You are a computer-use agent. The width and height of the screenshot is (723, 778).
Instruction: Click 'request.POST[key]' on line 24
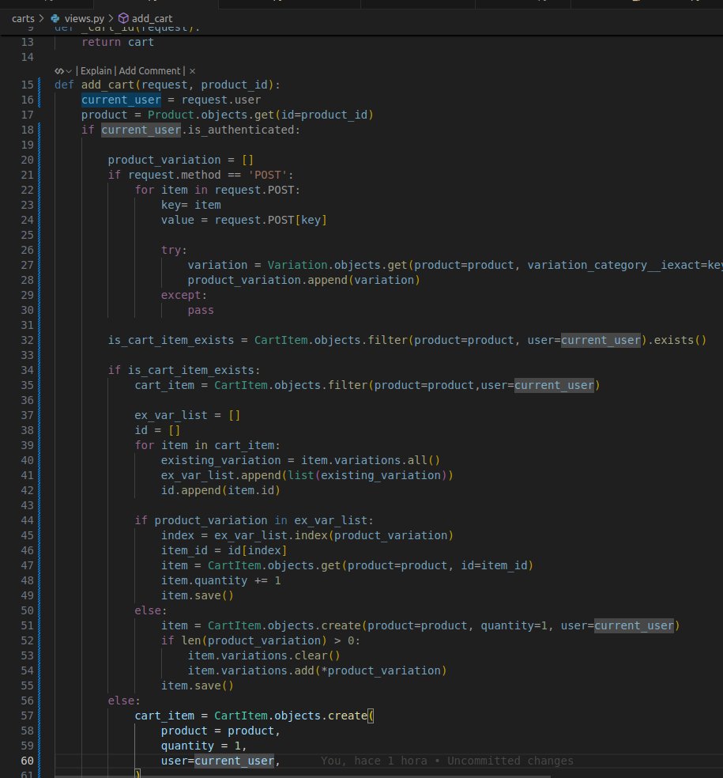click(271, 221)
